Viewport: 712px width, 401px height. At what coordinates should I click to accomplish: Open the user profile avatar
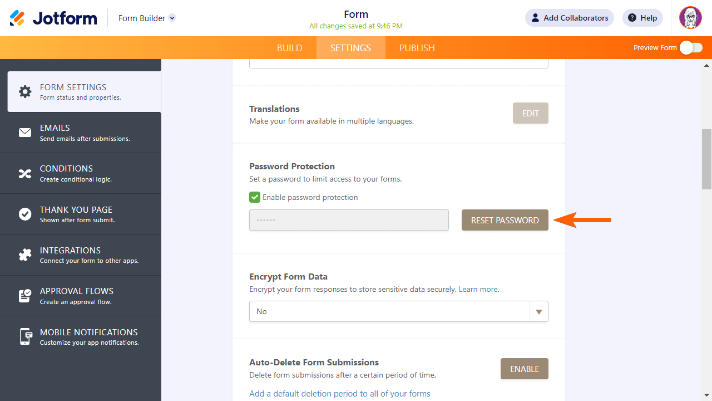click(x=690, y=18)
